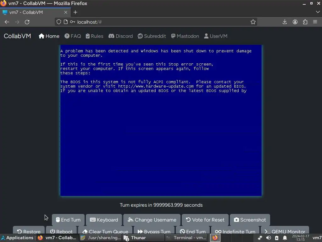Click the localhost address bar

tap(156, 22)
